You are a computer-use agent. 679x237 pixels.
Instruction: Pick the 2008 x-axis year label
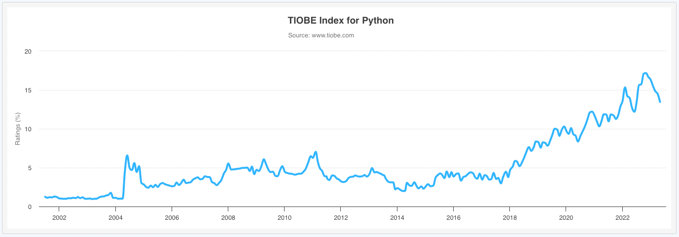(x=228, y=217)
